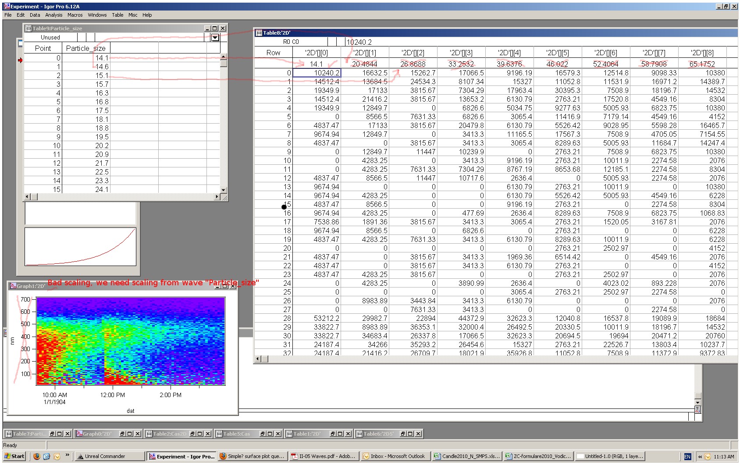Click the Start button
Viewport: 740px width, 465px height.
[13, 456]
